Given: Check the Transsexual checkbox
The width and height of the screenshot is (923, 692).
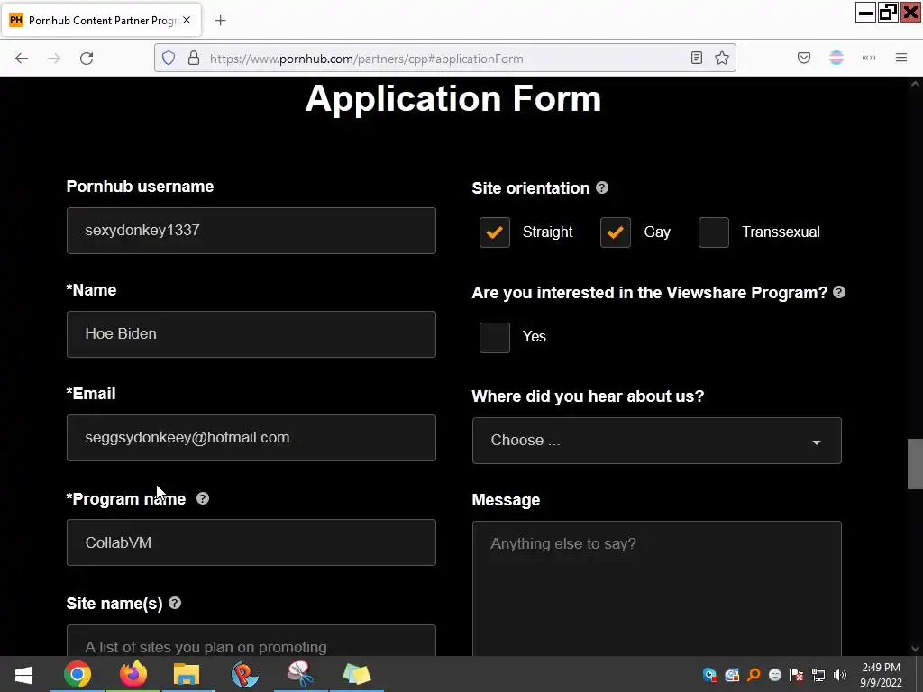Looking at the screenshot, I should click(714, 232).
